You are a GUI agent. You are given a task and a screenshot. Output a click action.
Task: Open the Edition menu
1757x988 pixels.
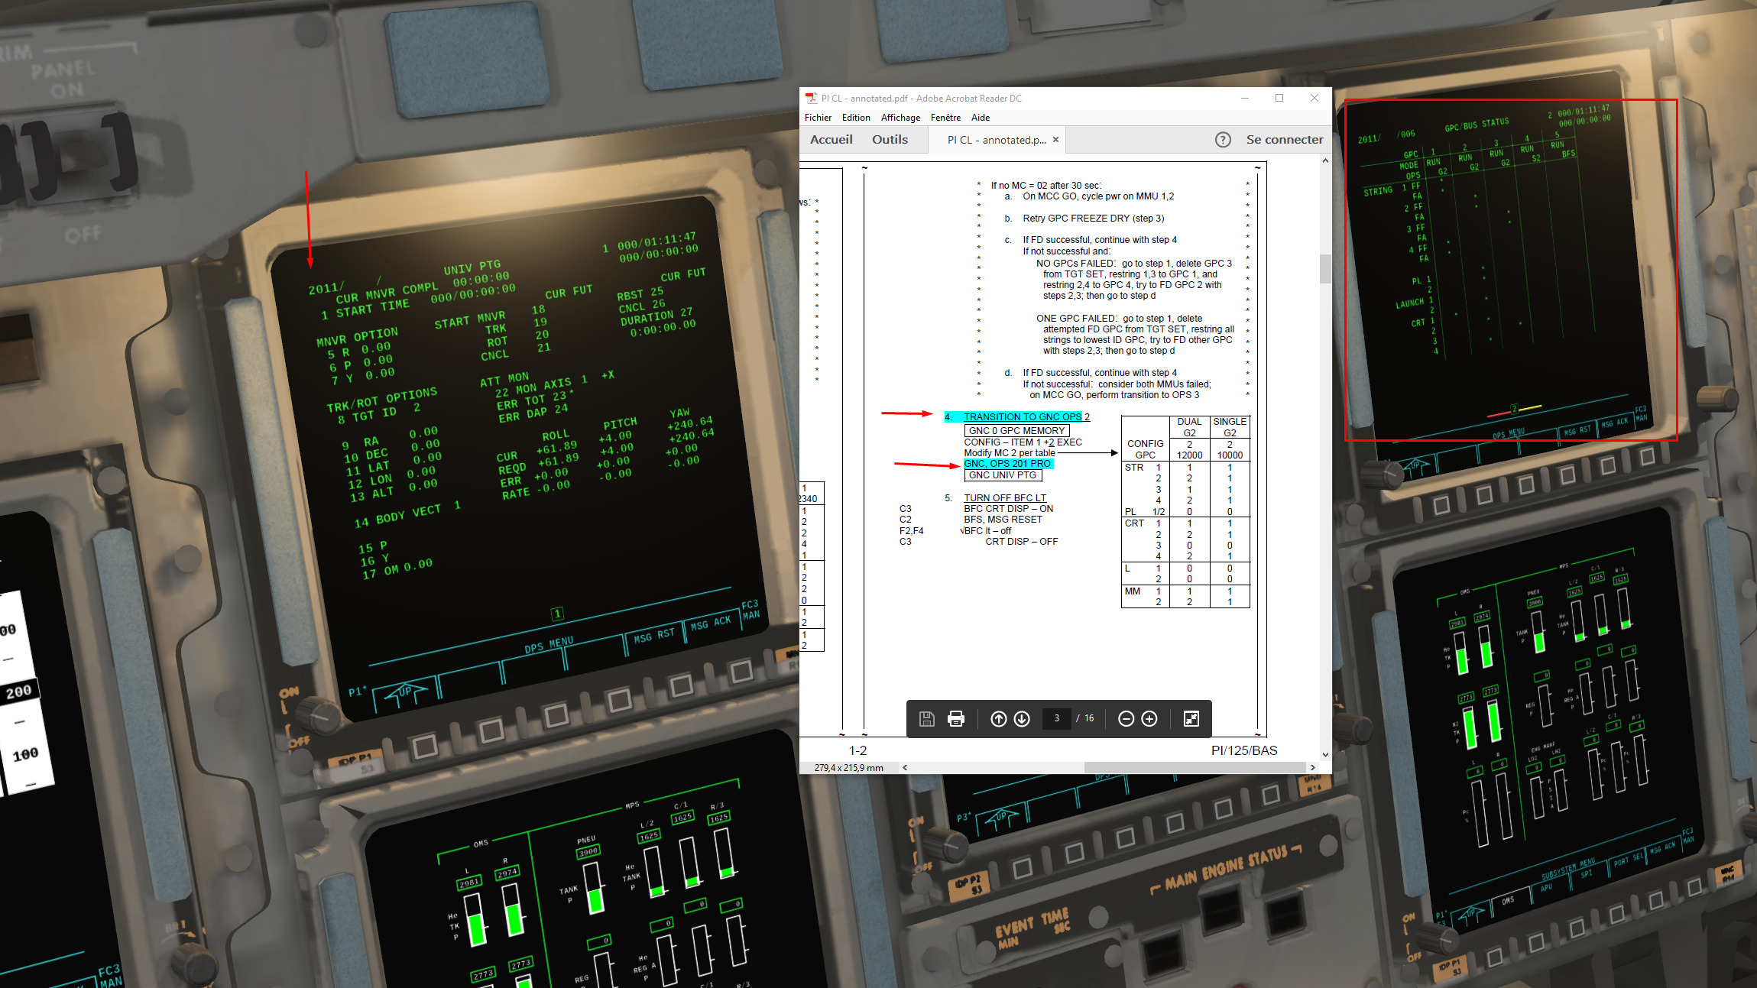(x=856, y=117)
